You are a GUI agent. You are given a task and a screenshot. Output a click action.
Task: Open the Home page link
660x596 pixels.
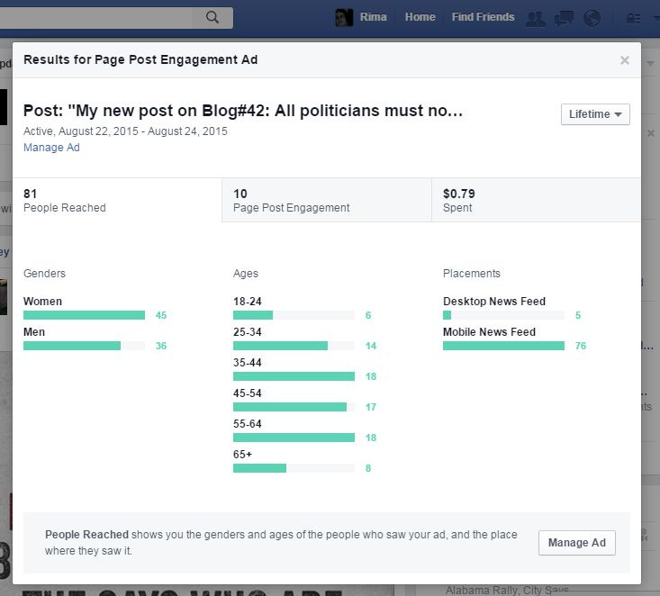(x=420, y=17)
